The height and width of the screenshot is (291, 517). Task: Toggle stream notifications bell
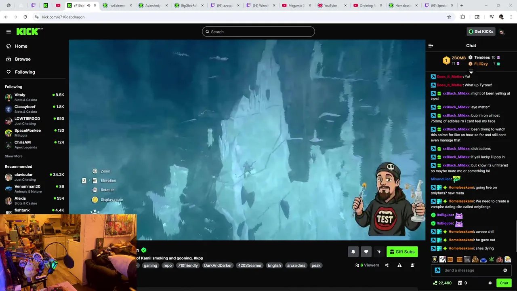click(353, 252)
